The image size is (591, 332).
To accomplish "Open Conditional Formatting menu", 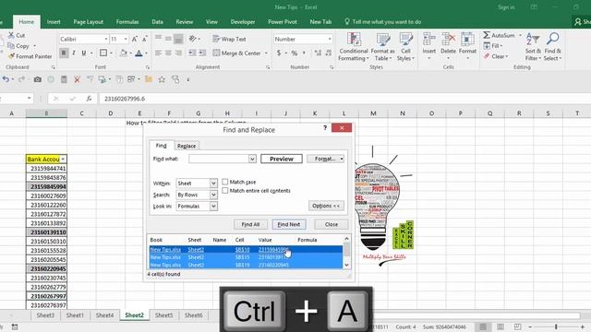I will point(353,47).
